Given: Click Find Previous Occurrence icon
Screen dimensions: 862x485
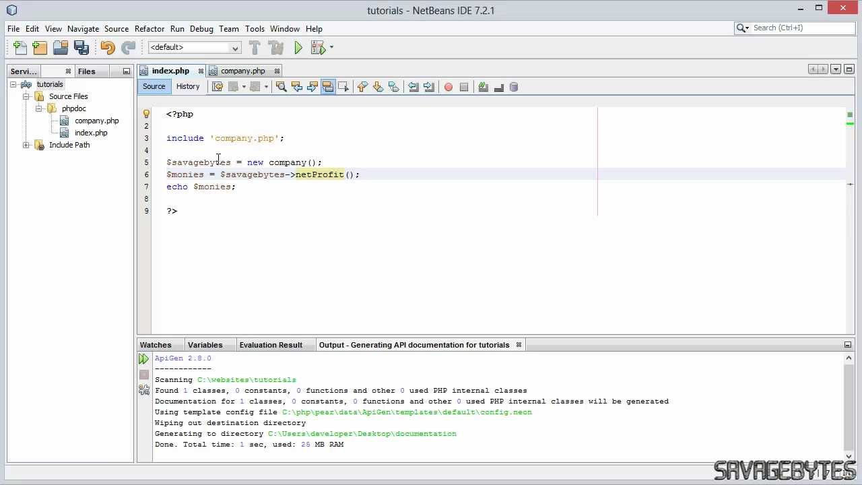Looking at the screenshot, I should click(296, 87).
